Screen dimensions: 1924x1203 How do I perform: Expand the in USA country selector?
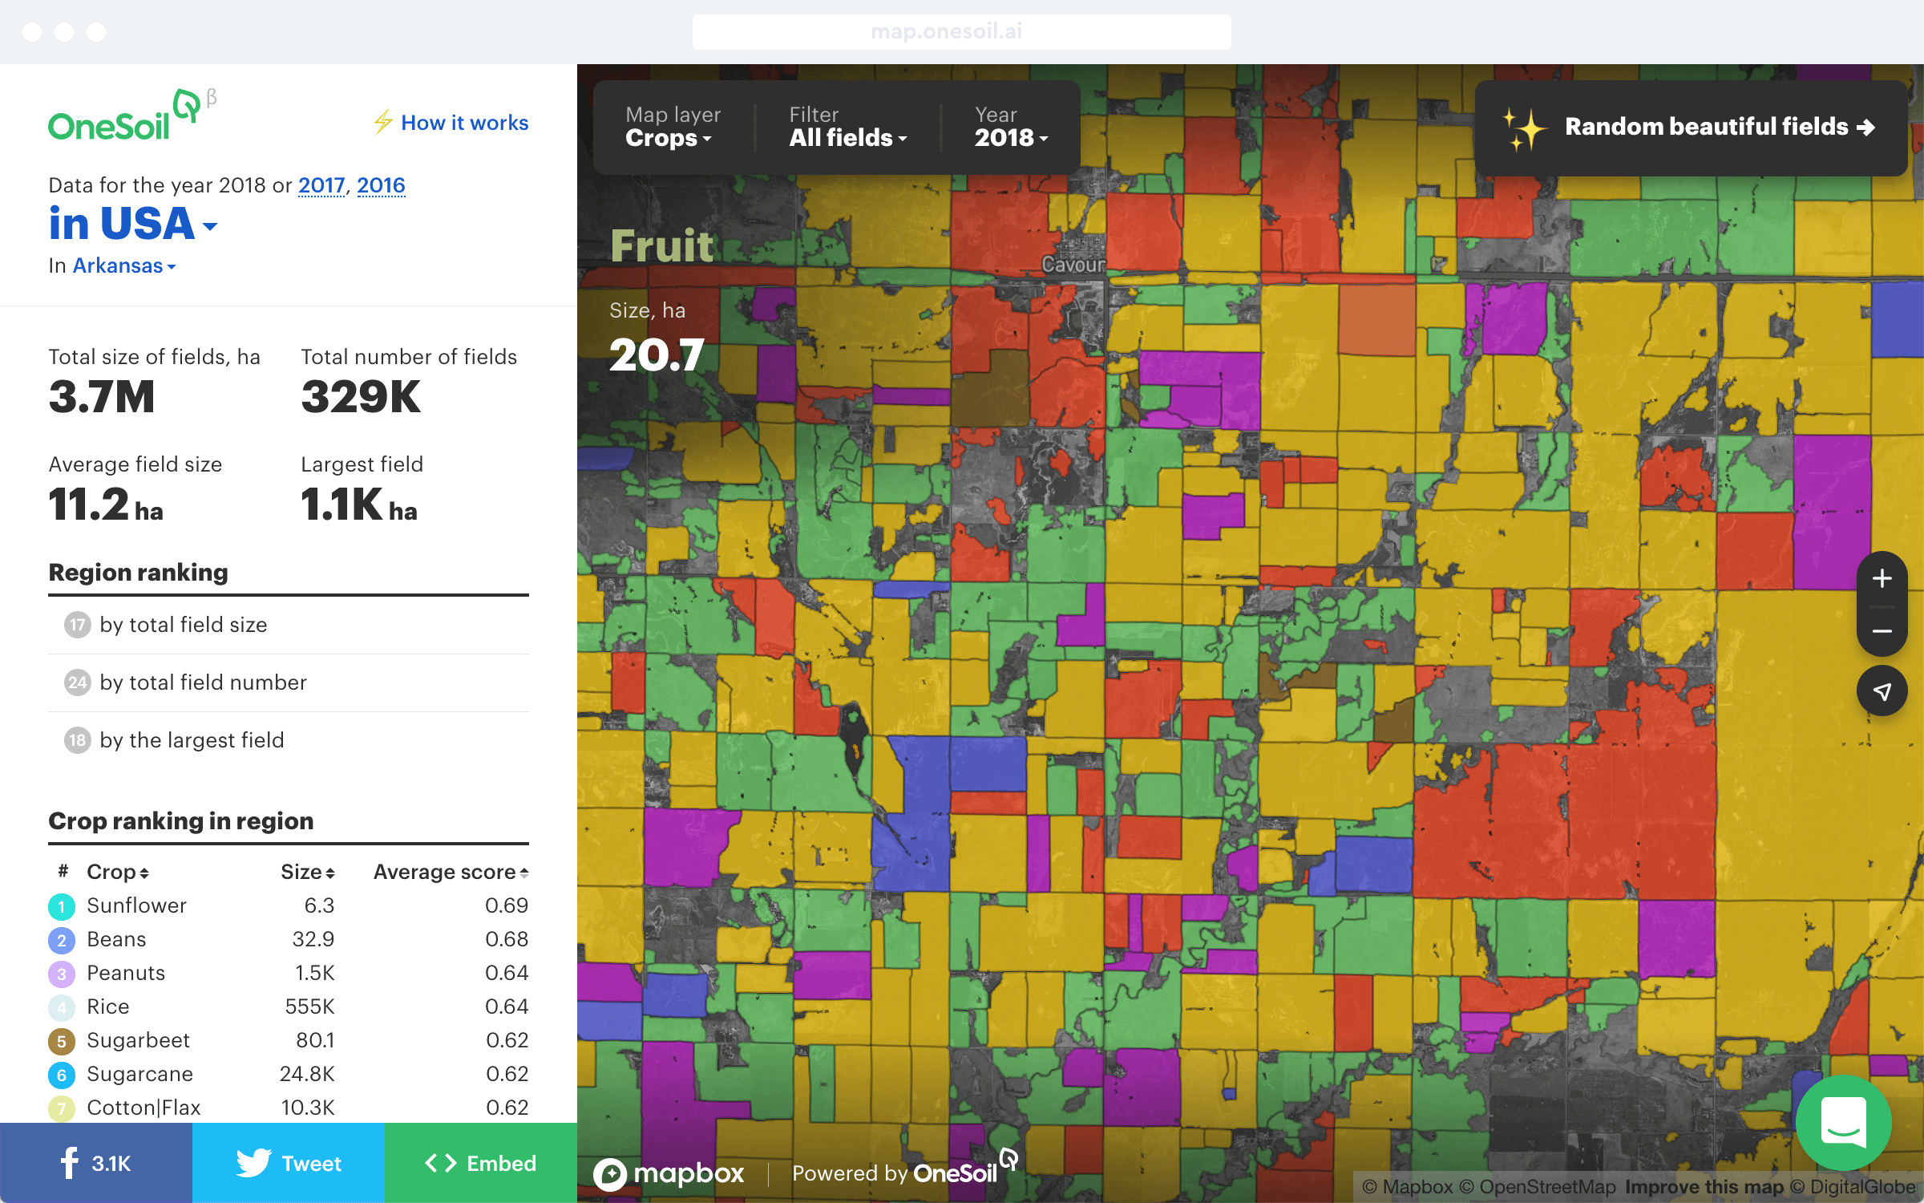point(132,224)
